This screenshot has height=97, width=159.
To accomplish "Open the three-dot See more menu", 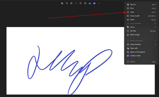I will tap(99, 3).
